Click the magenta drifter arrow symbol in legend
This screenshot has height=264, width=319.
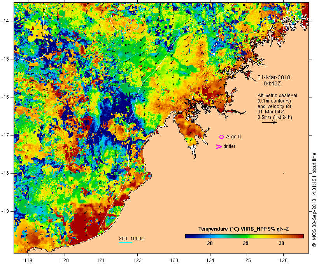tap(219, 147)
